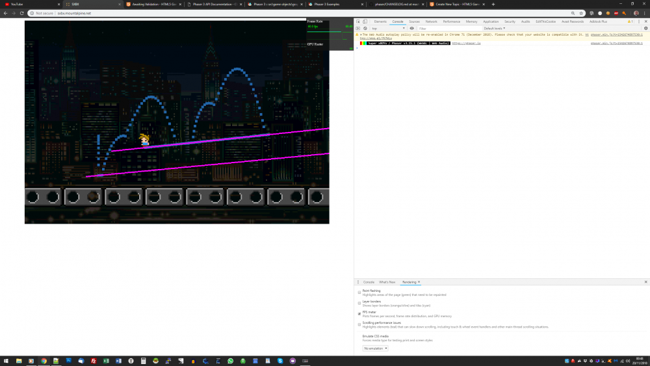
Task: Click the console prompt input line
Action: point(502,48)
